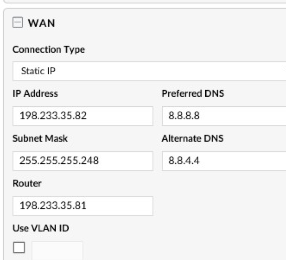
Task: Click the empty VLAN ID number box
Action: click(57, 250)
